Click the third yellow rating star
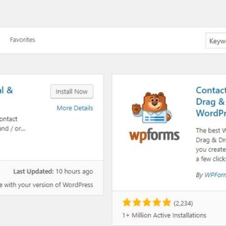 click(147, 203)
